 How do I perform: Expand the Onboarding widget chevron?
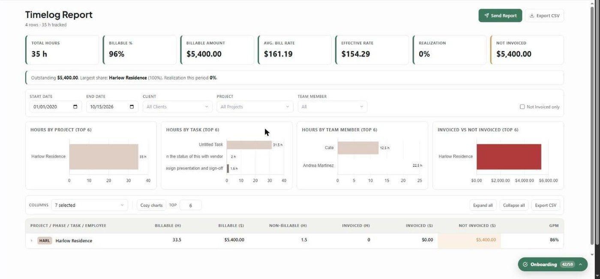coord(580,264)
